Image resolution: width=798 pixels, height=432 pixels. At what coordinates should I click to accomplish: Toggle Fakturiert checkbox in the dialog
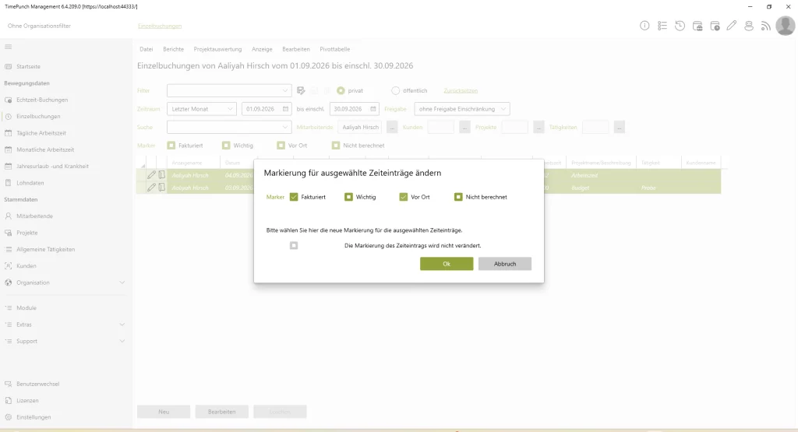[x=294, y=197]
